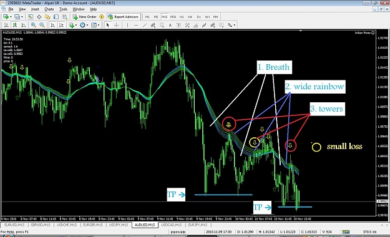This screenshot has width=390, height=237.
Task: Open the Terminal panel icon
Action: pos(56,17)
